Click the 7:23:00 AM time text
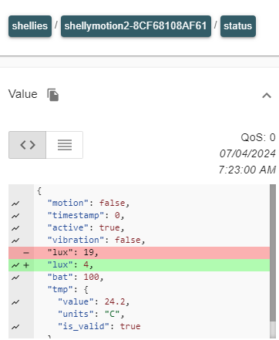This screenshot has height=340, width=279. pyautogui.click(x=247, y=170)
